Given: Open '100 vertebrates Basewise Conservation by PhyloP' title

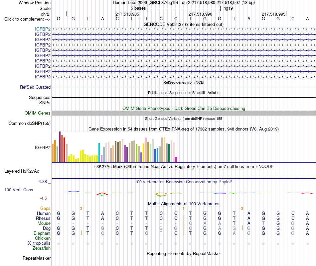Looking at the screenshot, I should [x=184, y=182].
